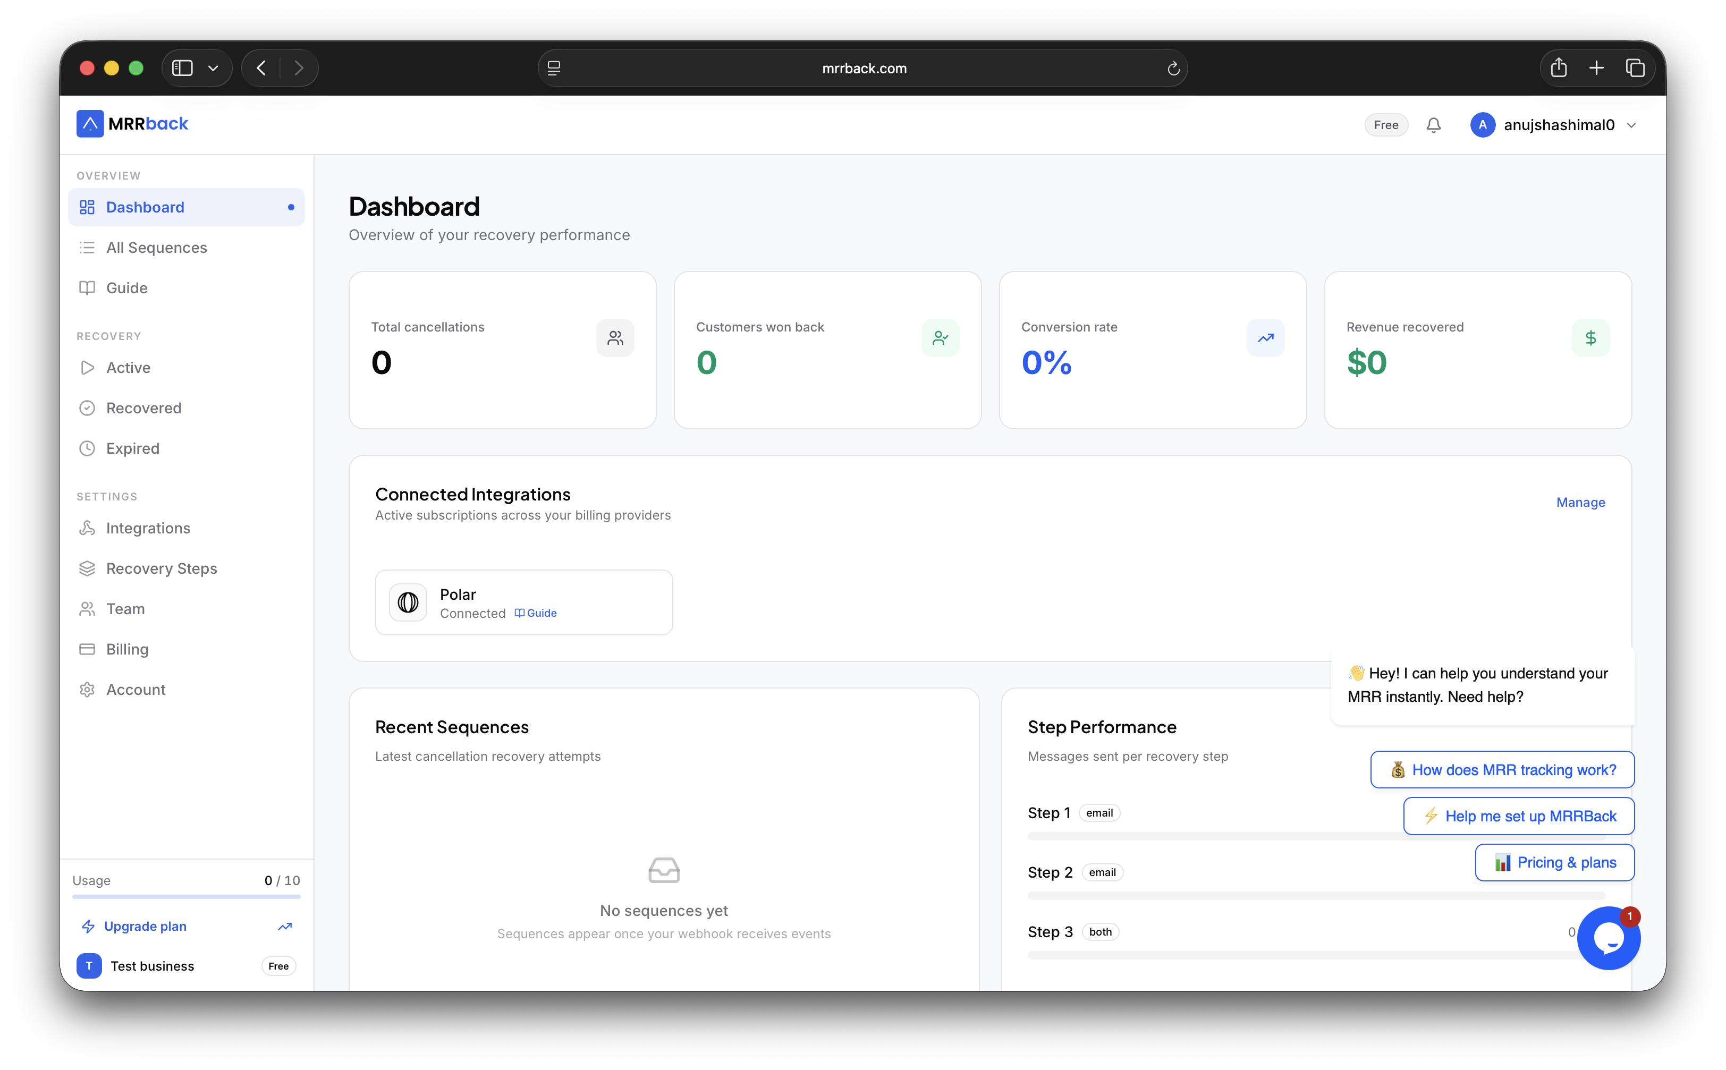Click the Conversion rate trend icon
The image size is (1726, 1070).
tap(1265, 337)
